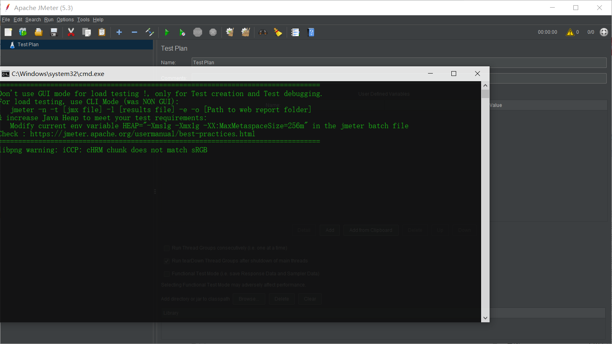
Task: Click the warning triangle log errors icon
Action: [570, 32]
